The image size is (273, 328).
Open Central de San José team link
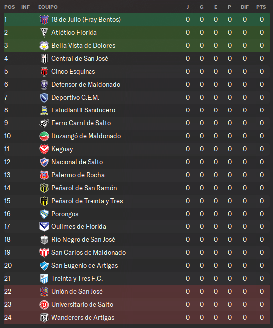[x=80, y=59]
